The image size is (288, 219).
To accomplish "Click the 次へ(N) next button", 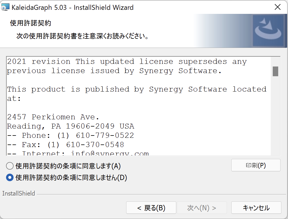I will point(202,208).
